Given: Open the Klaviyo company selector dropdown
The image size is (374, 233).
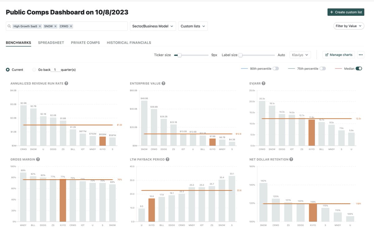Looking at the screenshot, I should [300, 54].
